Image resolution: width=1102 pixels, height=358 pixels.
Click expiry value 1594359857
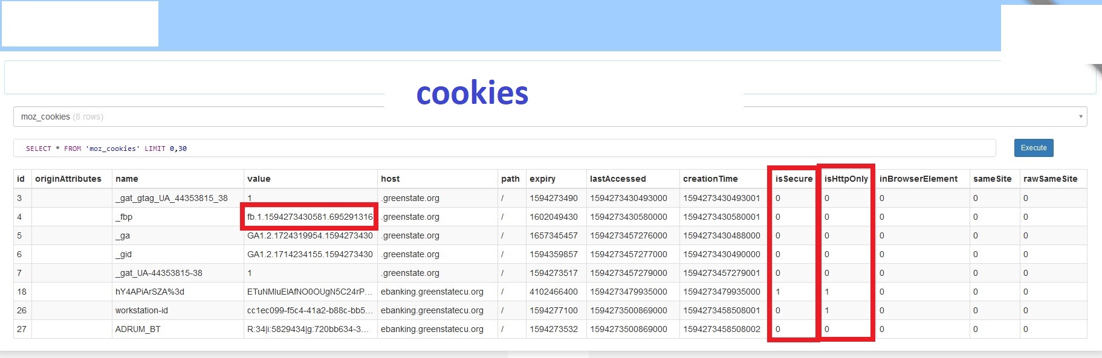pos(554,254)
